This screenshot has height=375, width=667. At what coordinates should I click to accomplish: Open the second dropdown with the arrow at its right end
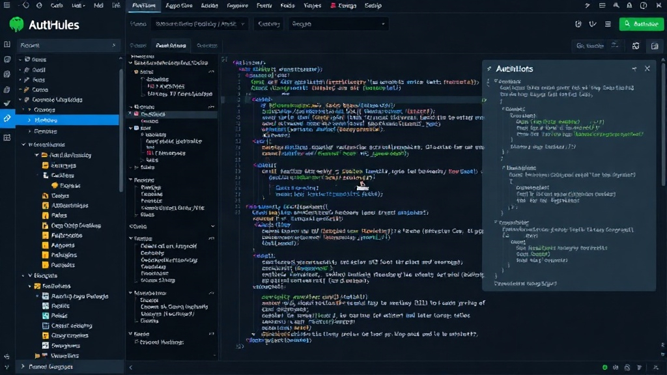click(x=338, y=24)
